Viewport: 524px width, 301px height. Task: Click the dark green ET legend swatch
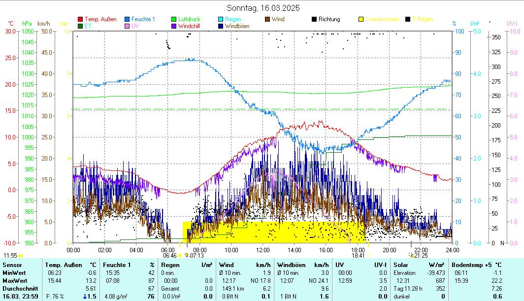tap(80, 26)
